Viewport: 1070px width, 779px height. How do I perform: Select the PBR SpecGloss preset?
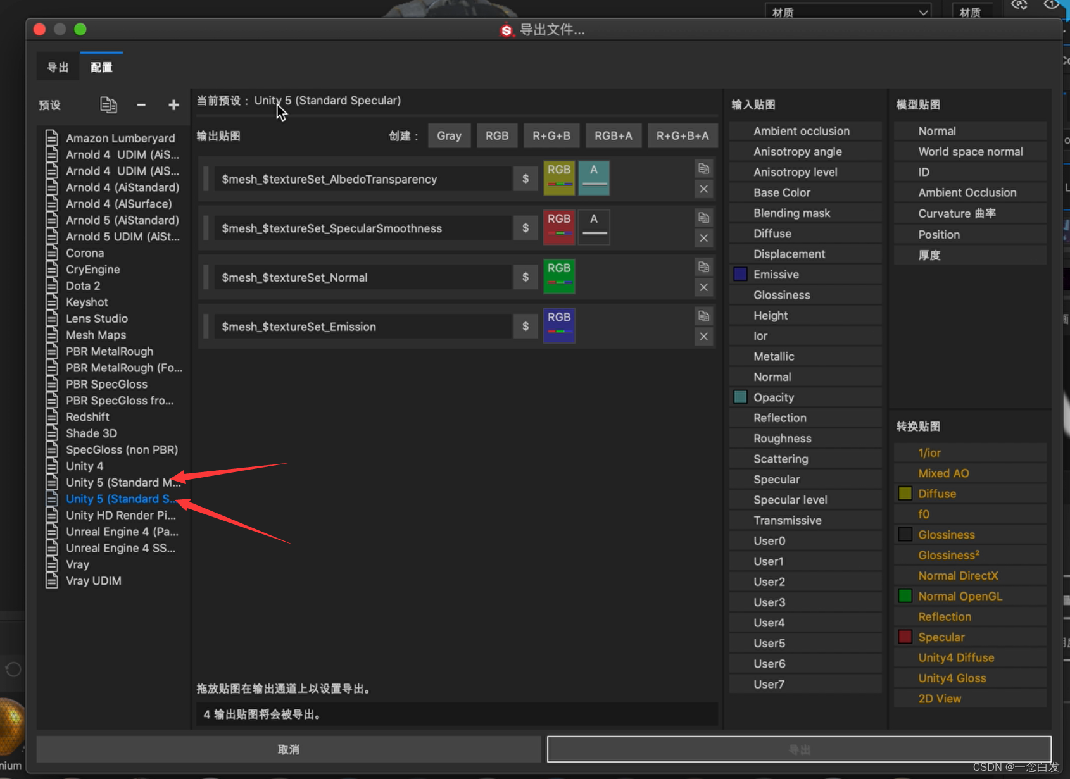(x=113, y=384)
